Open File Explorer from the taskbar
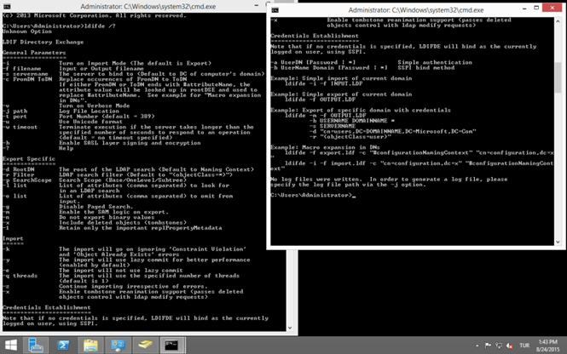 (90, 345)
